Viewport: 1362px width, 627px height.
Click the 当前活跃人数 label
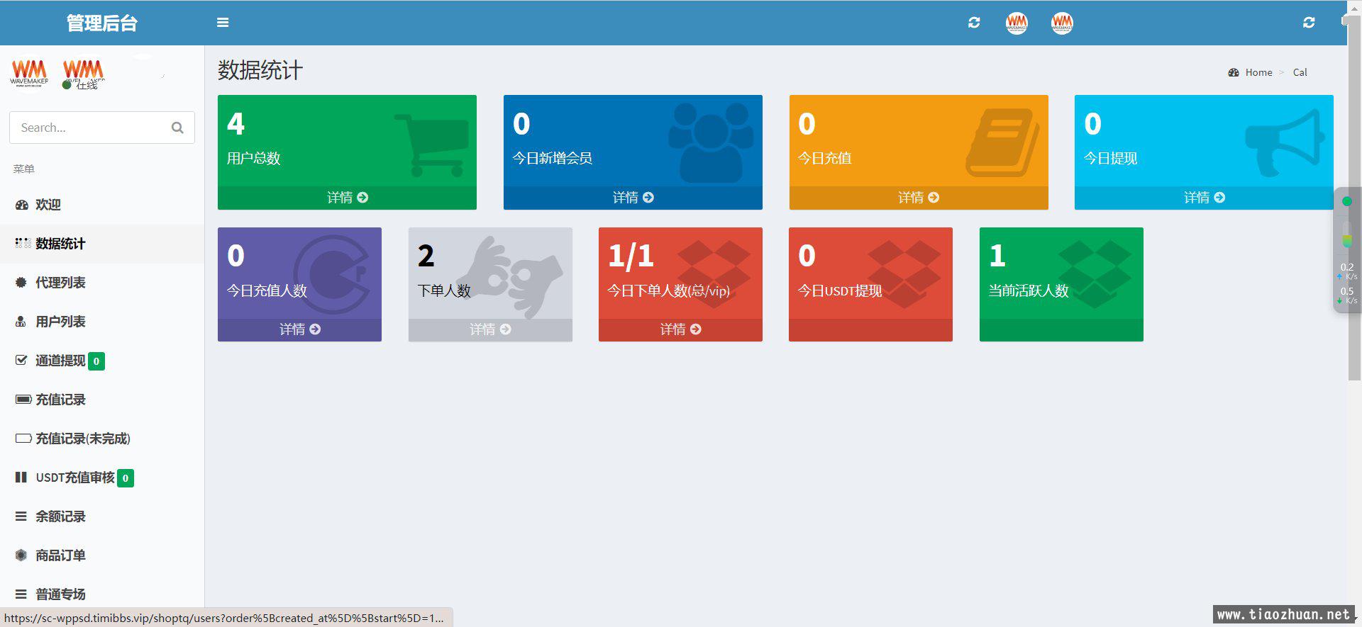1029,290
